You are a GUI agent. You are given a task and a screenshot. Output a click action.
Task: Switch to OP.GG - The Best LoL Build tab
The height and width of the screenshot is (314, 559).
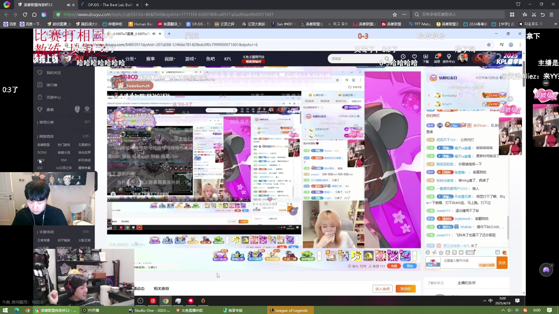(110, 5)
